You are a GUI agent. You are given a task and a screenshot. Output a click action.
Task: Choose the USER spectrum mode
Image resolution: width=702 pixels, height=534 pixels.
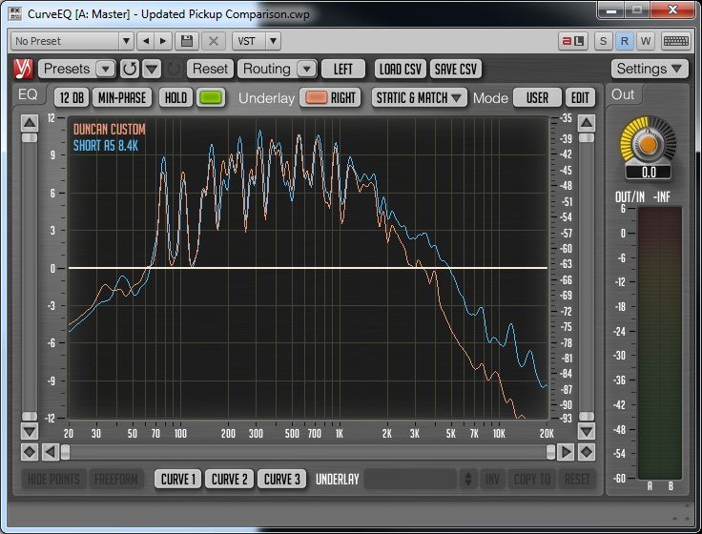[x=537, y=97]
